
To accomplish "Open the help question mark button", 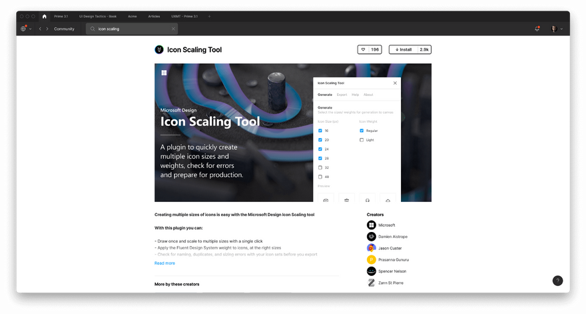I will point(557,281).
